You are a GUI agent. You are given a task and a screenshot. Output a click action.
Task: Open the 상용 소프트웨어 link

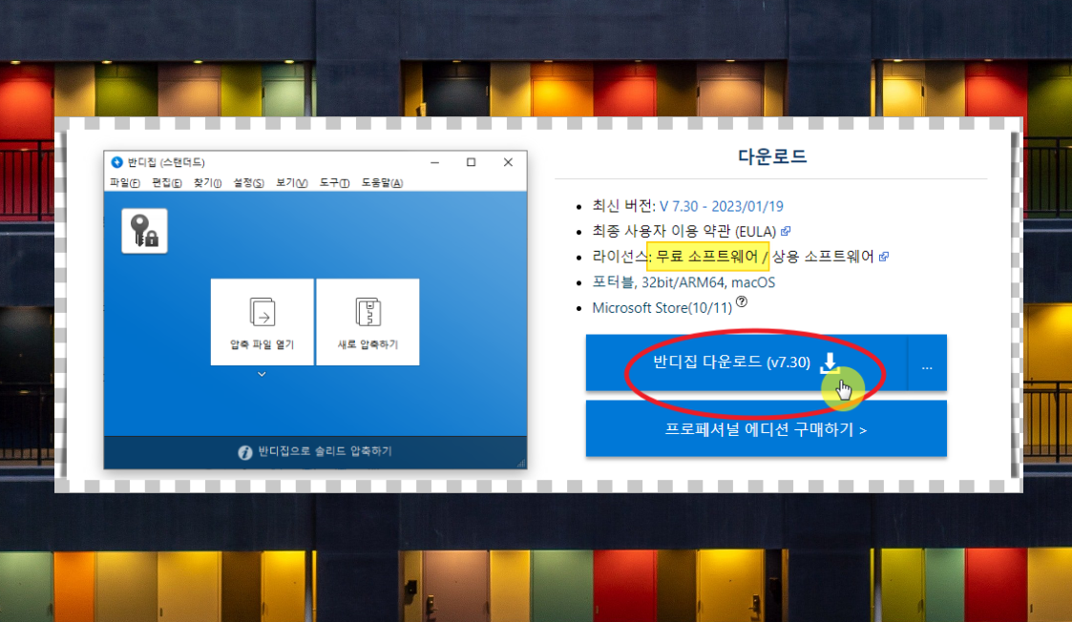[x=823, y=257]
